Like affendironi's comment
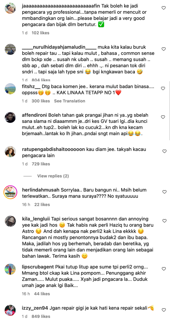Screen dimensions: 170x323 coord(163,117)
